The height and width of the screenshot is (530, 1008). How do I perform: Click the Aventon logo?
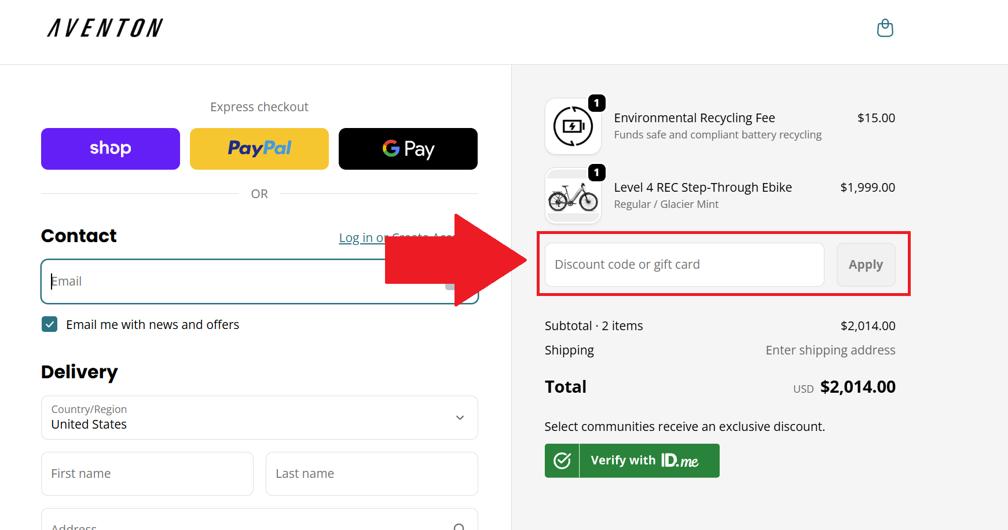(105, 28)
